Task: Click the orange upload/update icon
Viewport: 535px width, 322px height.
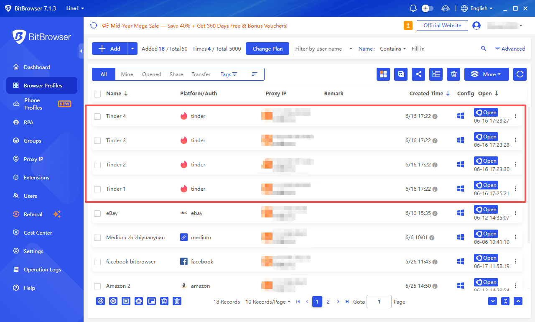Action: pyautogui.click(x=408, y=26)
